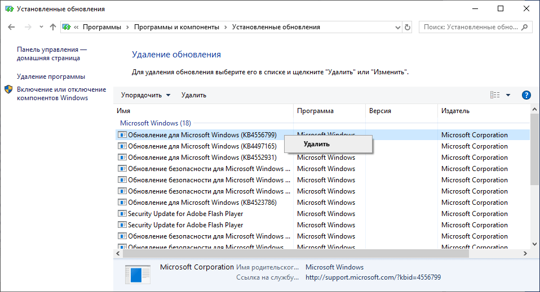Click the title bar window icon
Viewport: 540px width, 292px height.
pos(9,8)
